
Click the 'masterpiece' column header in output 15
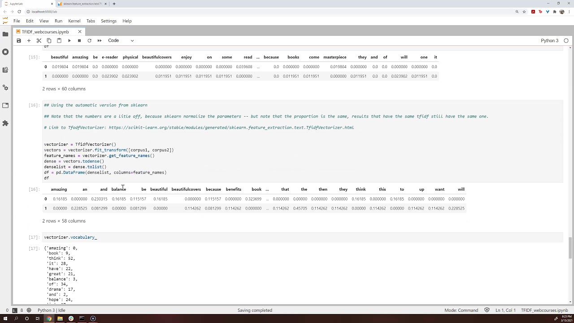pyautogui.click(x=335, y=57)
